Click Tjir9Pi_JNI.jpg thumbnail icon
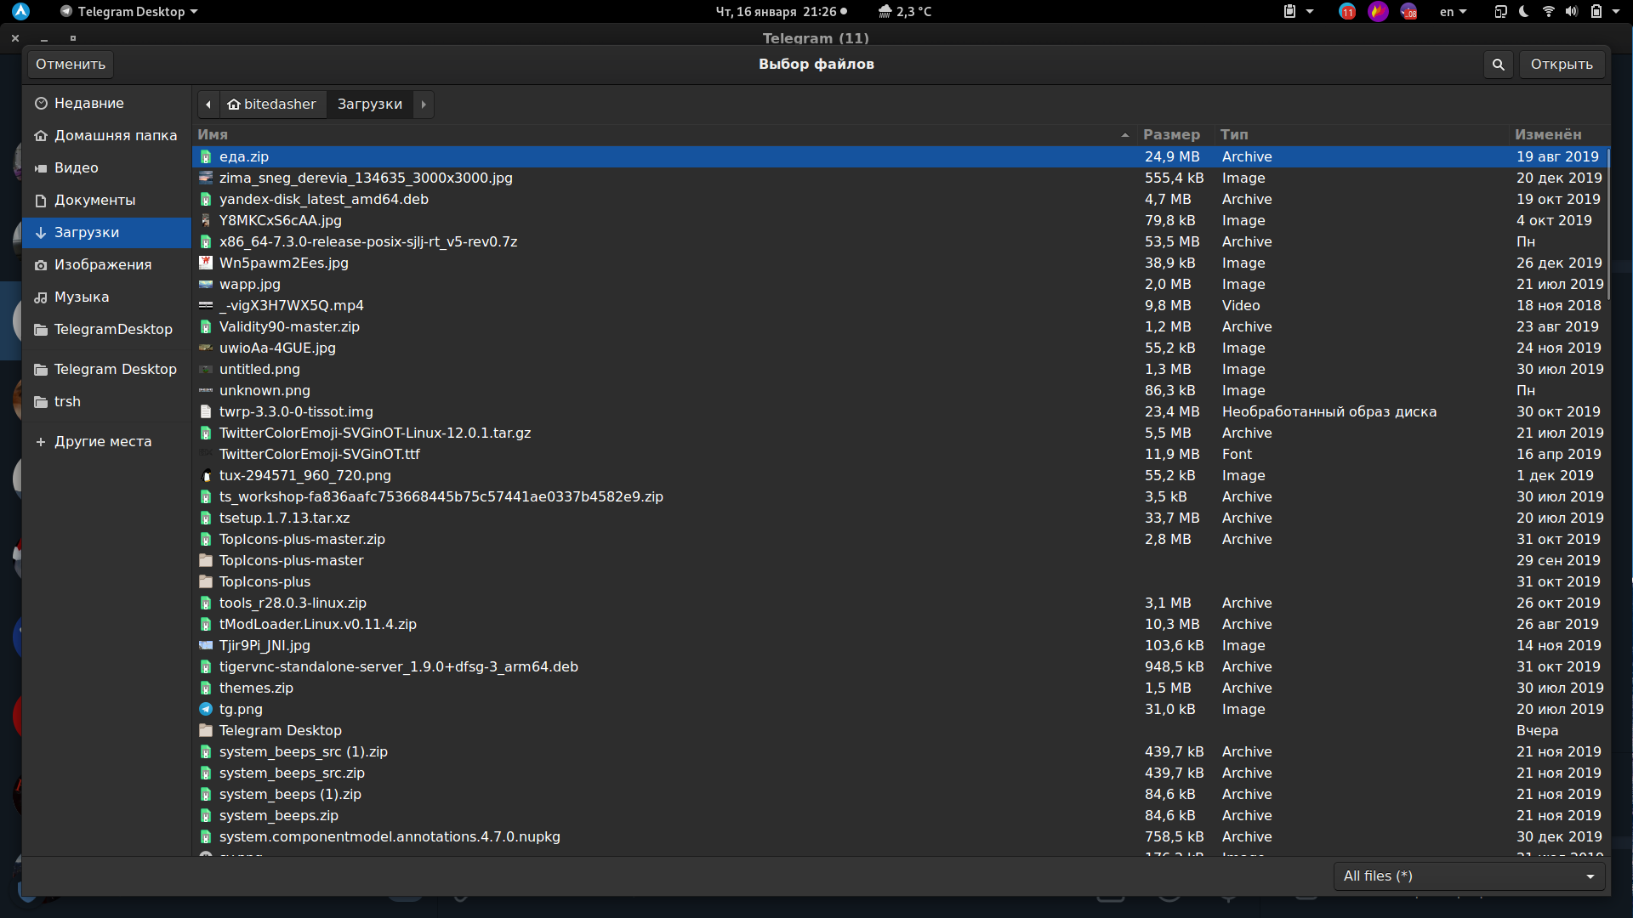Screen dimensions: 1633x918 click(205, 645)
